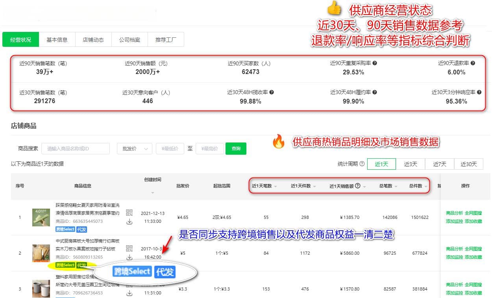Click 添加收藏 for product row 2

point(474,257)
